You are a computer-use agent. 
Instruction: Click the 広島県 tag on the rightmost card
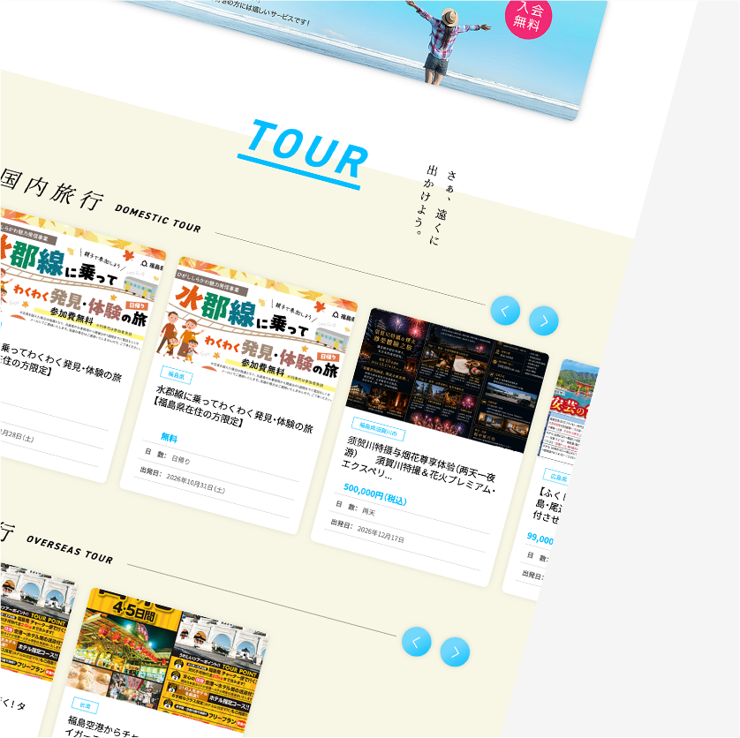click(557, 477)
